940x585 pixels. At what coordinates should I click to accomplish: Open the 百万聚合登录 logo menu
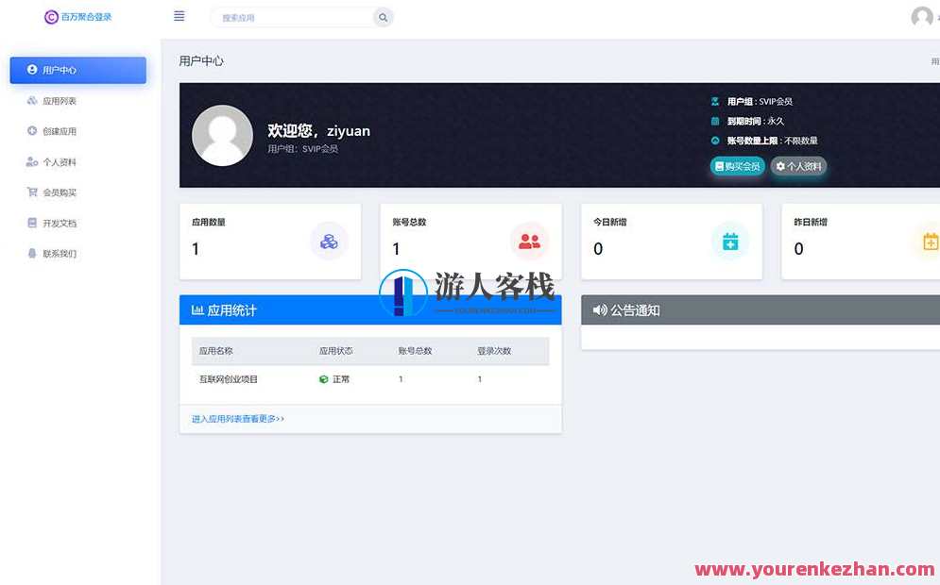click(x=78, y=16)
